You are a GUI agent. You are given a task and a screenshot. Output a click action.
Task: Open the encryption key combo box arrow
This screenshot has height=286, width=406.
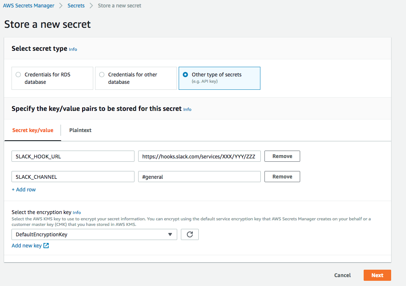point(170,234)
